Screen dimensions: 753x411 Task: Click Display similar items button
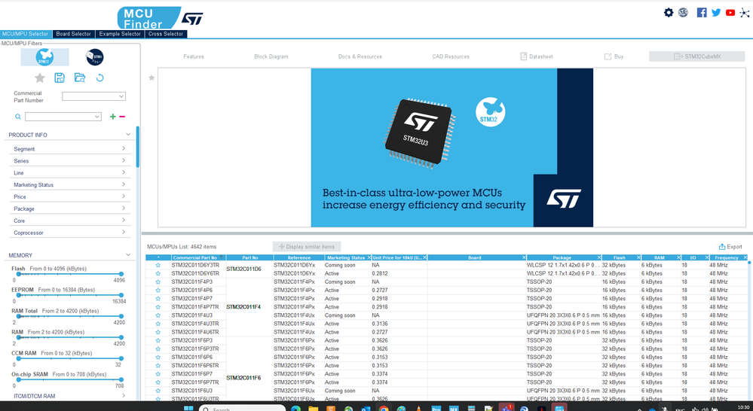pyautogui.click(x=307, y=246)
